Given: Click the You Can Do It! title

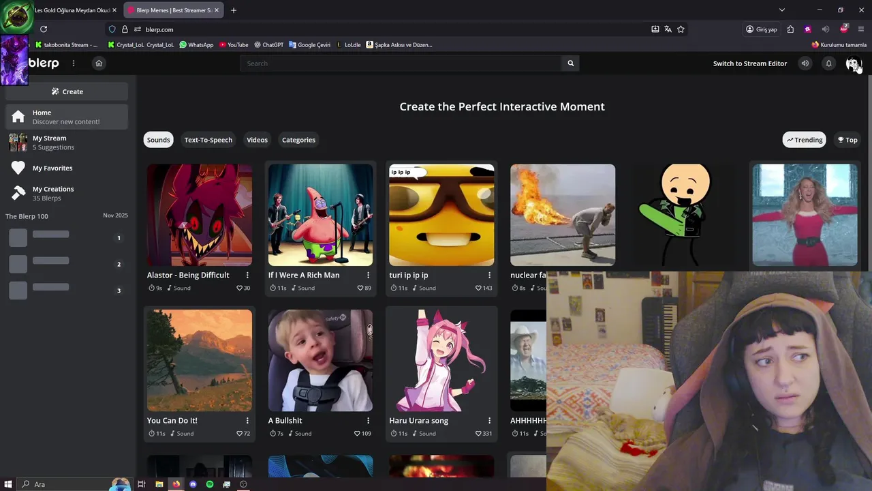Looking at the screenshot, I should 172,421.
